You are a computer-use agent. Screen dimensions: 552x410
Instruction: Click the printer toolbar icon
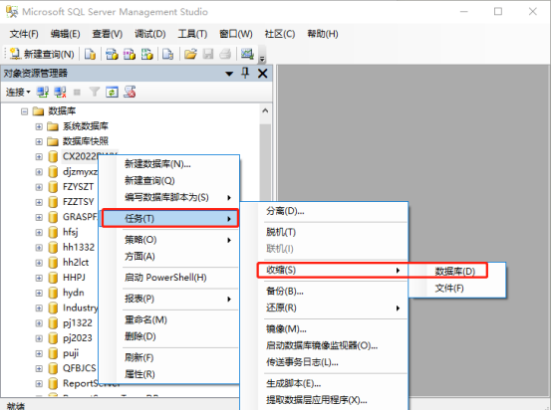click(225, 54)
